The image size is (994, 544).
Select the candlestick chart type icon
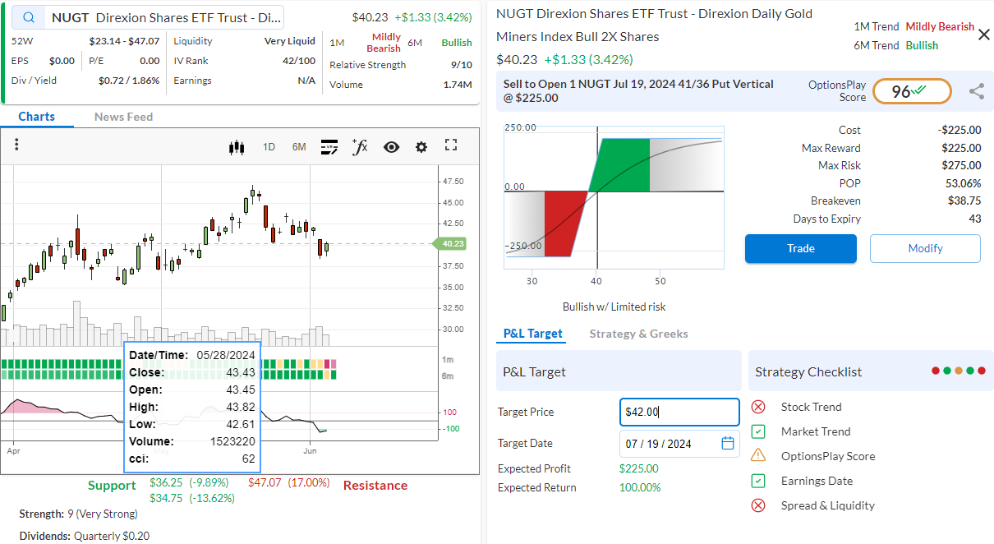tap(237, 147)
